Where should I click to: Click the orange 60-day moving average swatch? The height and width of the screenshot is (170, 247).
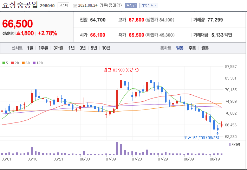pyautogui.click(x=23, y=63)
